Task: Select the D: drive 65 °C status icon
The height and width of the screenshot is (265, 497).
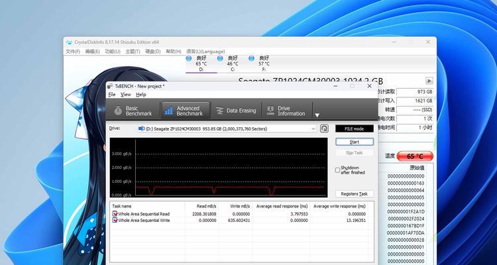Action: pos(189,58)
